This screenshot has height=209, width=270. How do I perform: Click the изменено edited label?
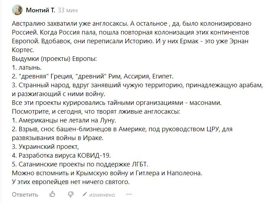[x=102, y=195]
